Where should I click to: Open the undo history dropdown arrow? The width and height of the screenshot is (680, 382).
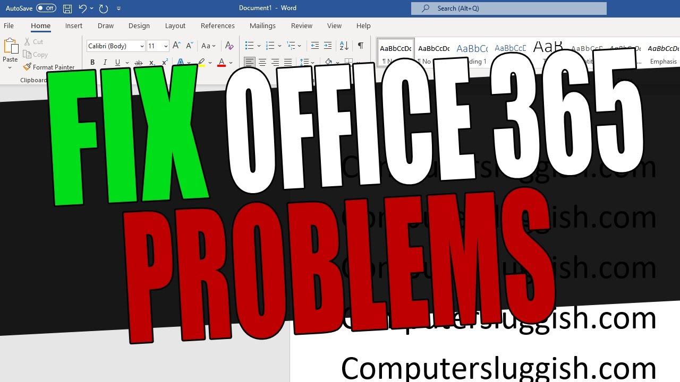pyautogui.click(x=92, y=8)
